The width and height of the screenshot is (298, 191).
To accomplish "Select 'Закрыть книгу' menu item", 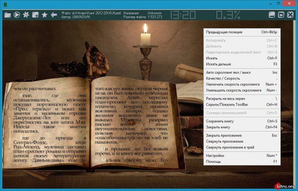I will click(x=242, y=127).
